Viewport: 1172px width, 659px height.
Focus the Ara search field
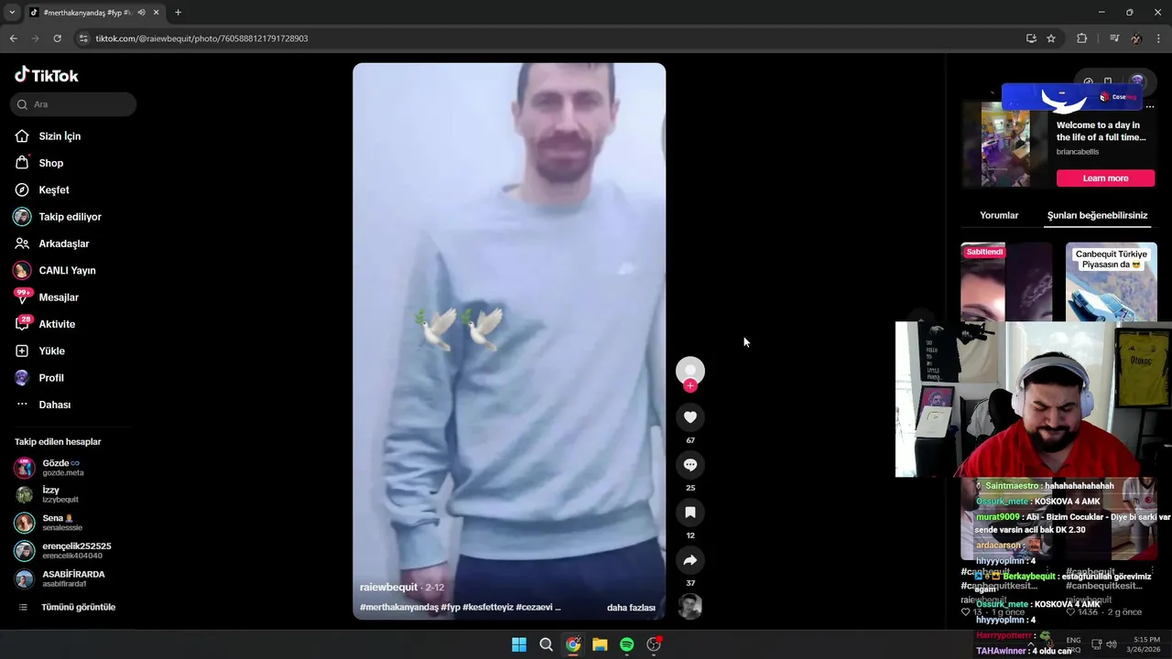pos(73,104)
